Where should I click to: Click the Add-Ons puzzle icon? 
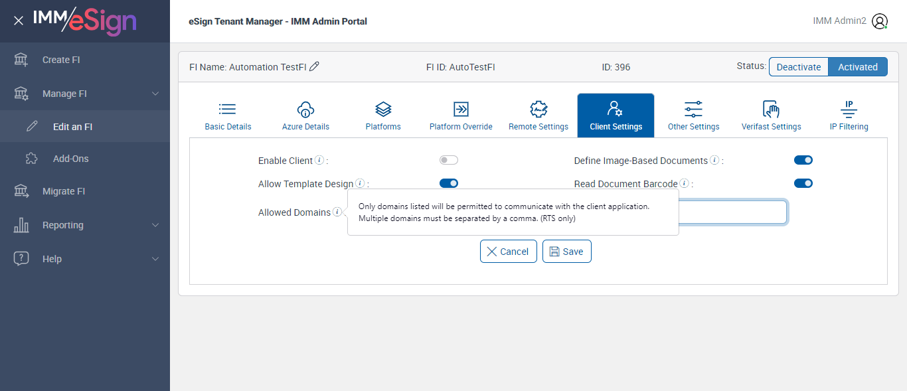[x=31, y=159]
